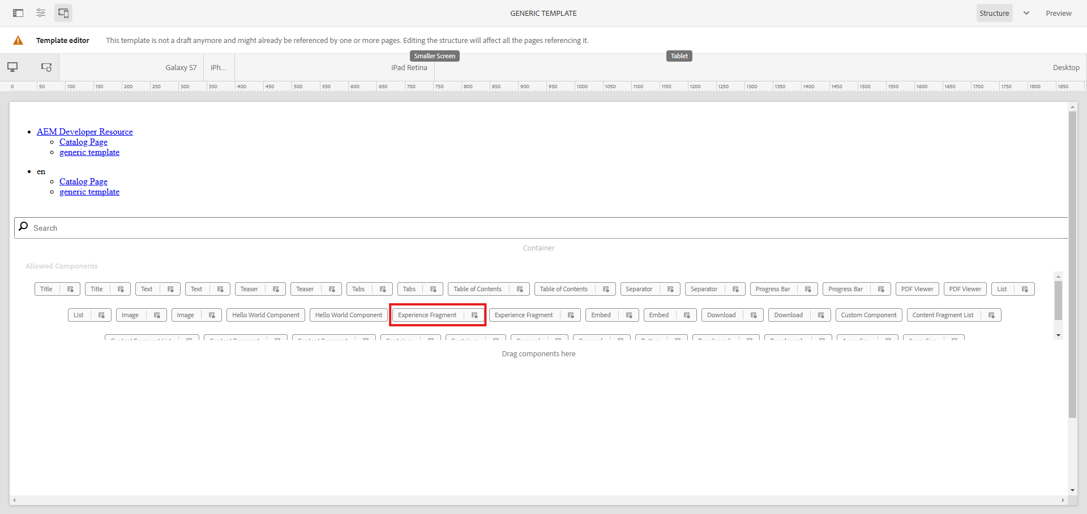Click the orange warning triangle icon
The height and width of the screenshot is (514, 1087).
(x=18, y=41)
